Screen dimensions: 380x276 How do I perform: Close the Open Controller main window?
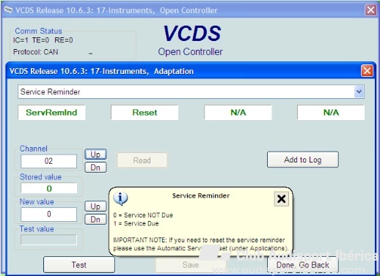pyautogui.click(x=370, y=10)
